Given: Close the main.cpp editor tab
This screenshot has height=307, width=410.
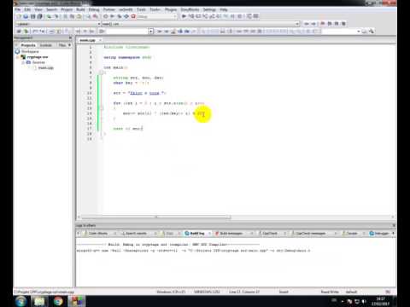Looking at the screenshot, I should pos(100,40).
